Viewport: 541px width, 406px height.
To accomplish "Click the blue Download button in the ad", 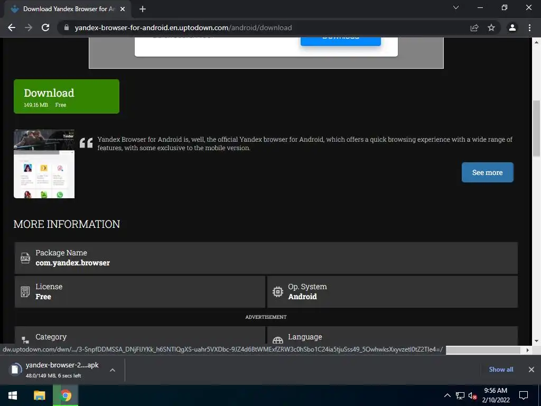I will pyautogui.click(x=341, y=41).
